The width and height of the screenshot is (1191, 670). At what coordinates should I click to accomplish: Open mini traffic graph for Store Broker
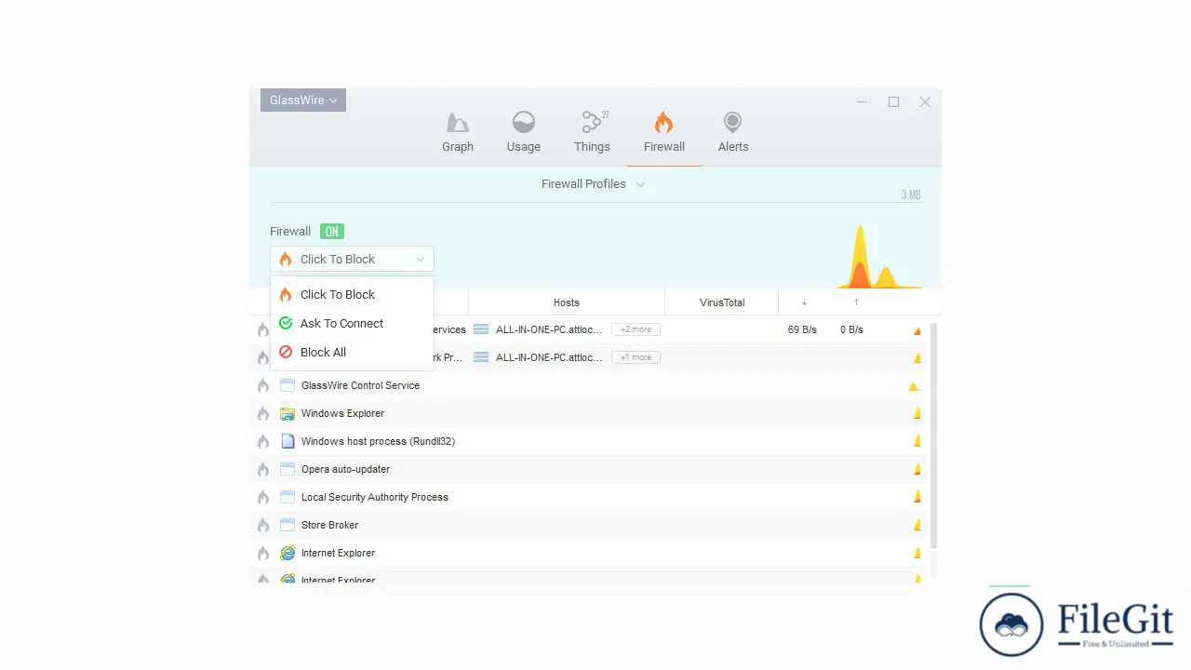[917, 525]
